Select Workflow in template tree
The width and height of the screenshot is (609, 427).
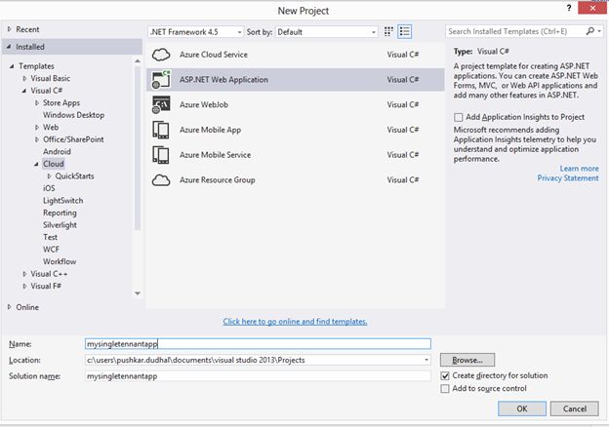coord(60,261)
